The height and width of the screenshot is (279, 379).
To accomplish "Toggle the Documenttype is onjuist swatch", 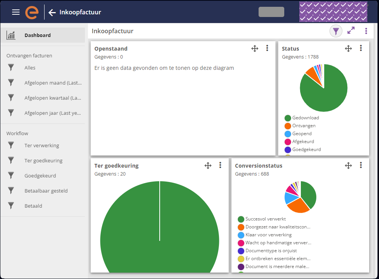I will click(241, 251).
